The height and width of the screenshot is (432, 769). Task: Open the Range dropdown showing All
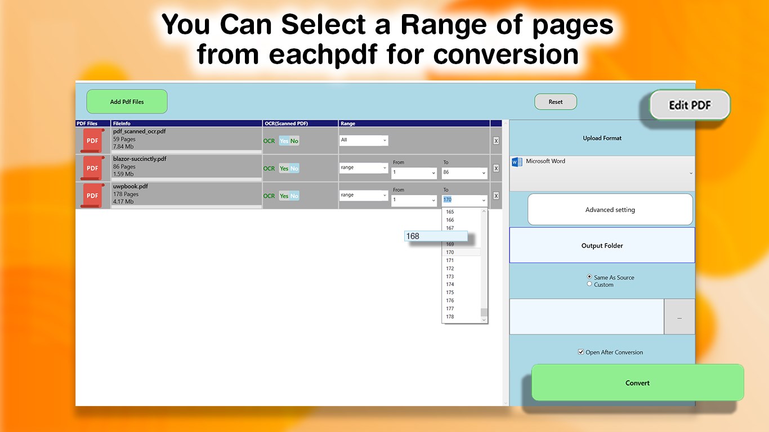tap(363, 140)
